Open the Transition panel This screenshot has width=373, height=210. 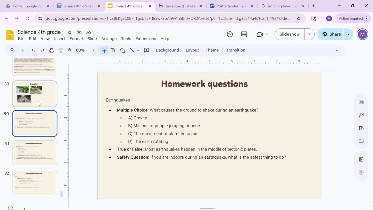[236, 50]
